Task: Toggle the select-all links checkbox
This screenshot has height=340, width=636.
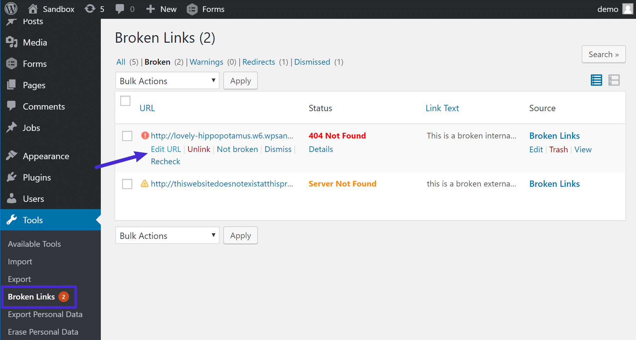Action: (x=125, y=100)
